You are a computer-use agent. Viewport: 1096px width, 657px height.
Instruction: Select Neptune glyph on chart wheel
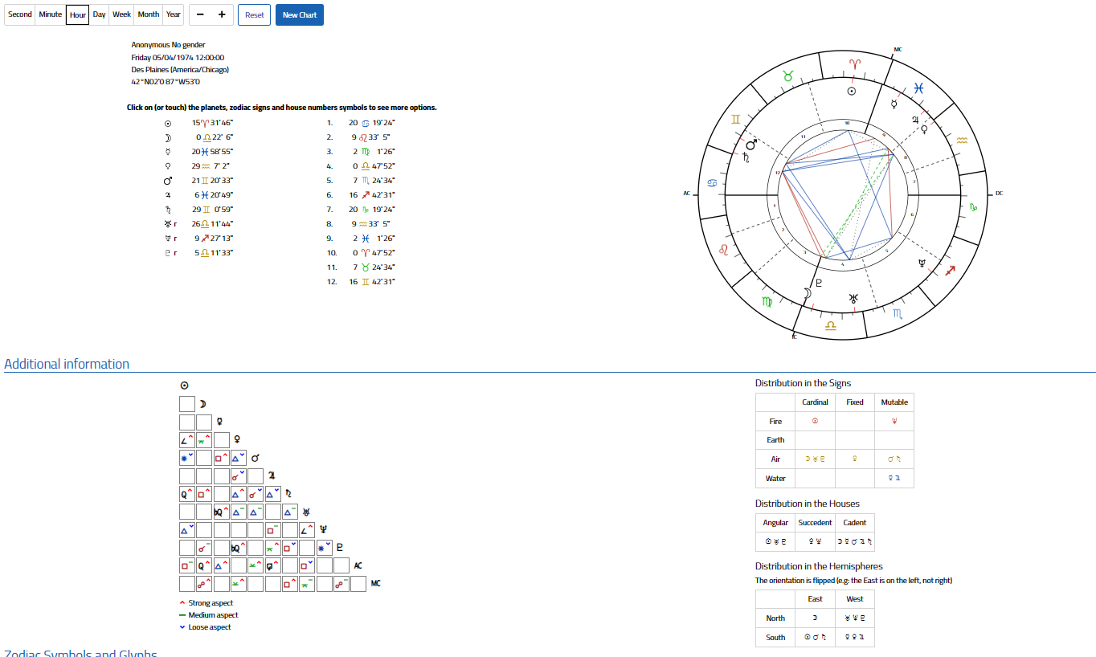922,263
